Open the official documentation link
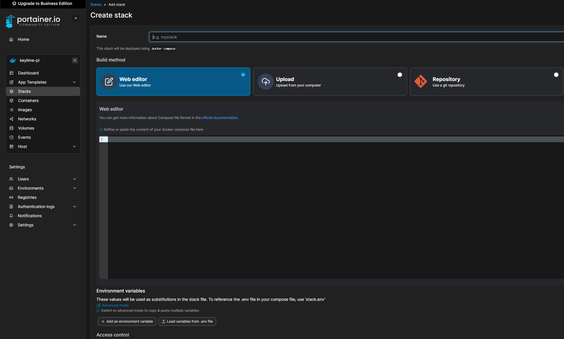Image resolution: width=564 pixels, height=339 pixels. 220,118
